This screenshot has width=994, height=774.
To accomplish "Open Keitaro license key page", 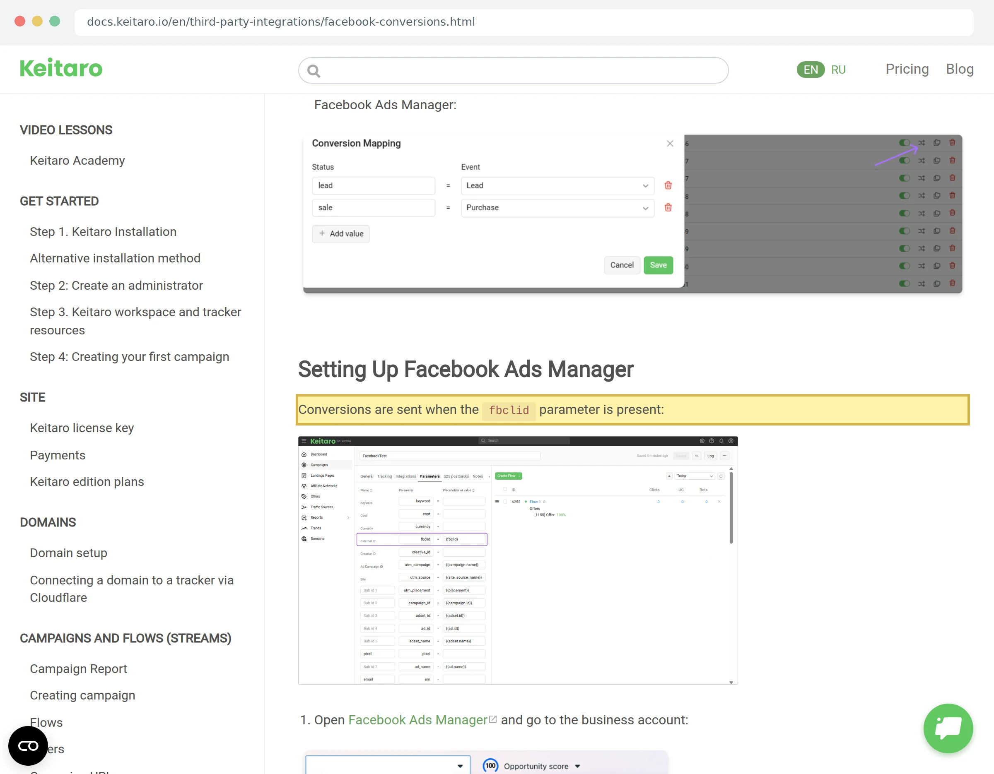I will (x=82, y=428).
